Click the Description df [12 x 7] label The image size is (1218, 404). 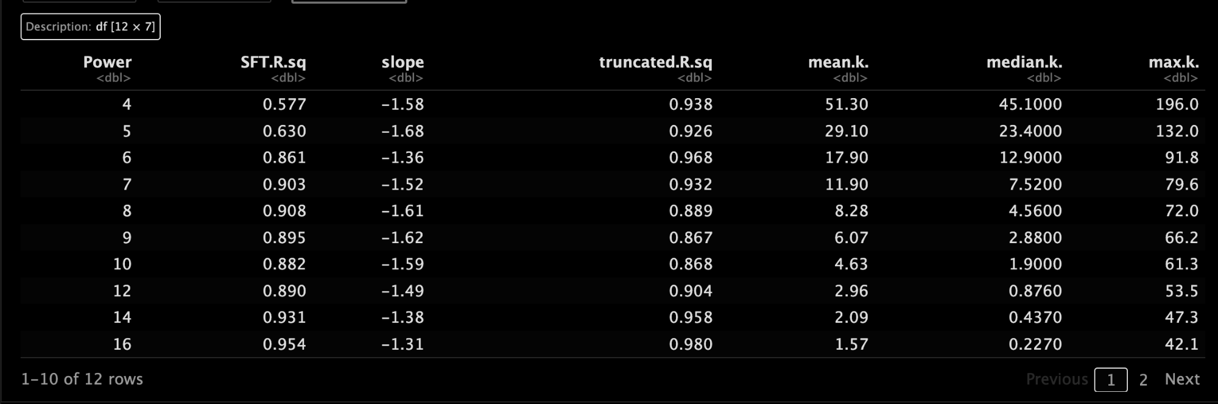tap(91, 27)
